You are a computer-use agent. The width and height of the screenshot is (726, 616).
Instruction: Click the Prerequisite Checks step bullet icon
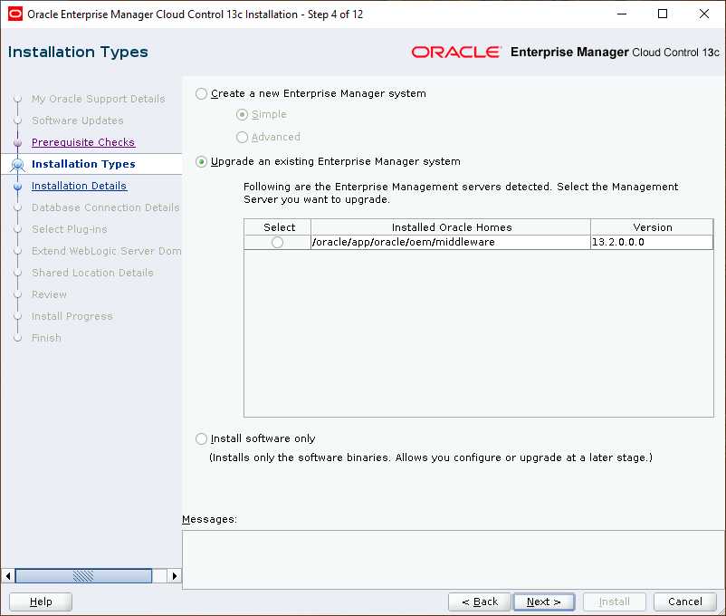coord(17,143)
